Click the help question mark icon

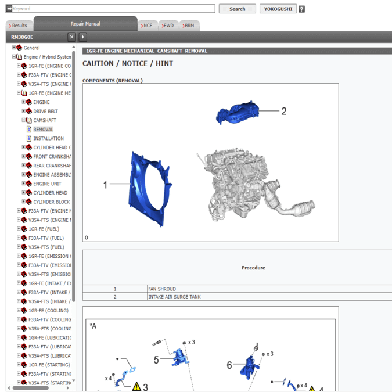tap(301, 9)
